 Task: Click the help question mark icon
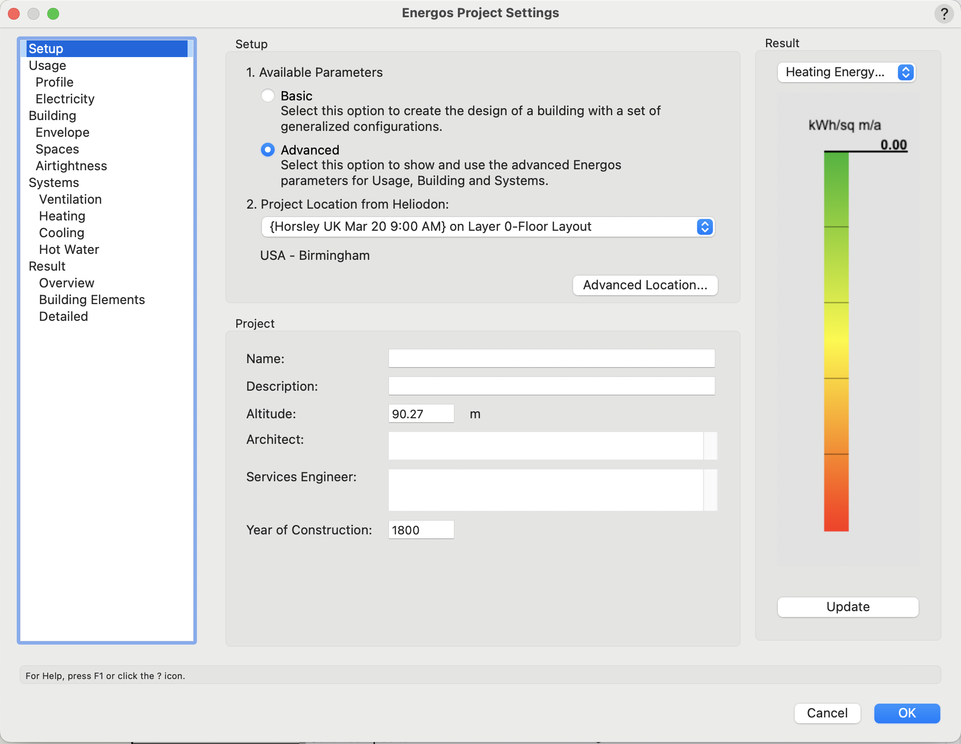(x=944, y=13)
